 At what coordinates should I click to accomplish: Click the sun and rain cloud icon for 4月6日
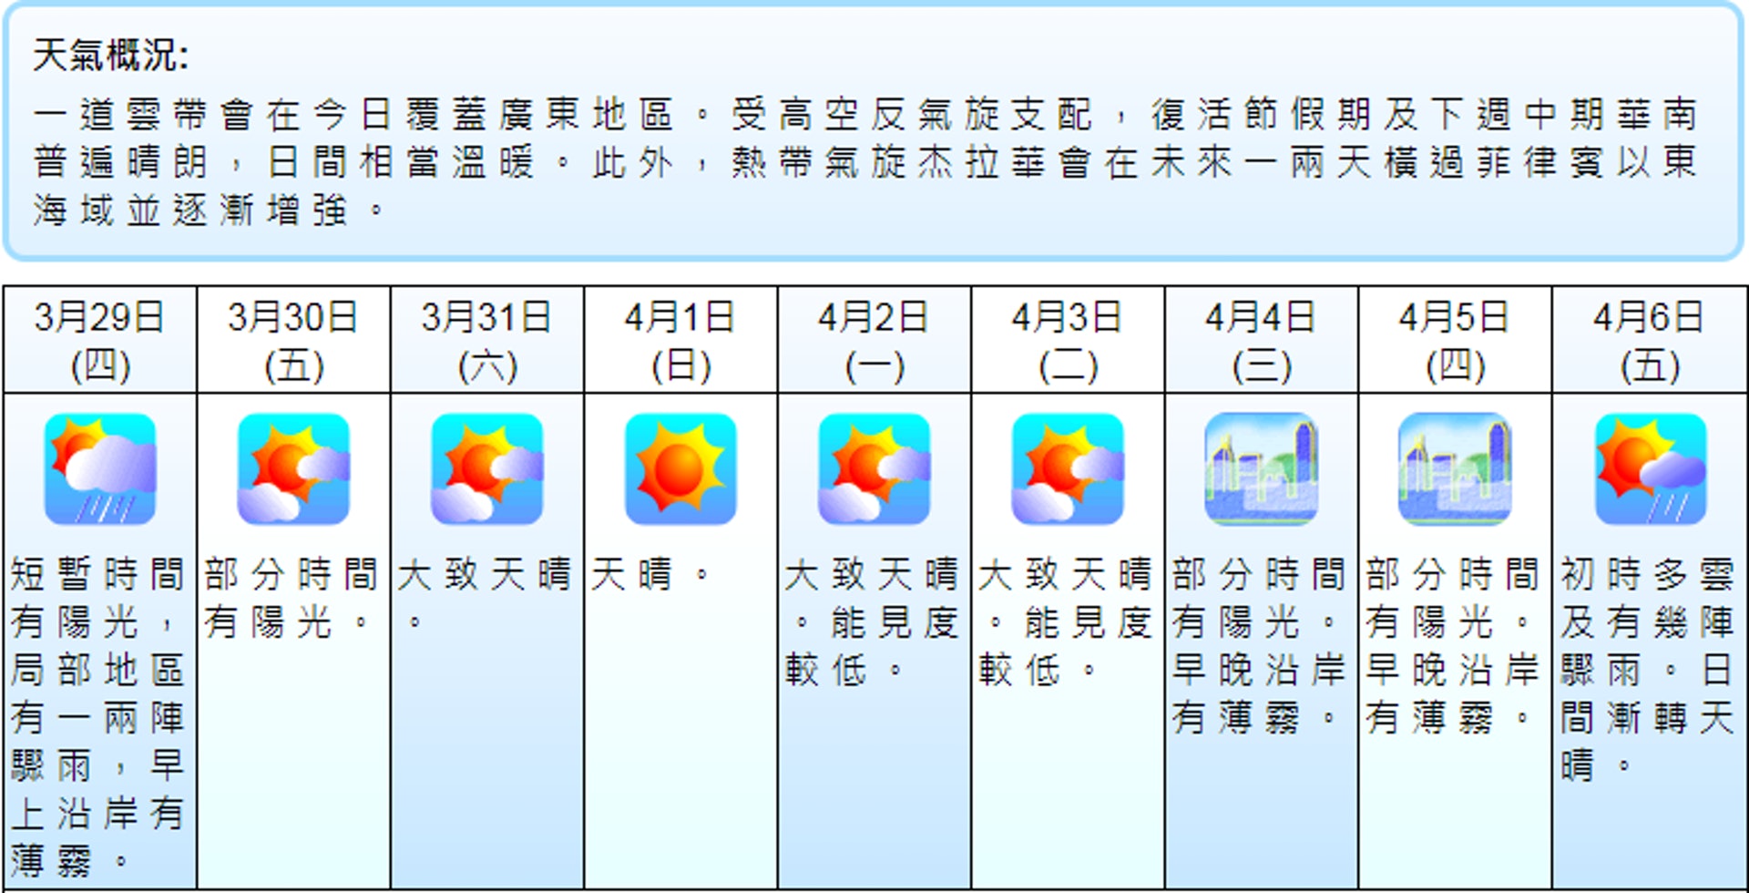click(1650, 469)
